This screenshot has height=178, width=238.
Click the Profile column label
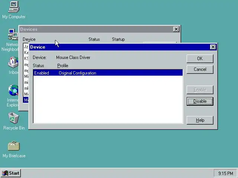point(63,66)
